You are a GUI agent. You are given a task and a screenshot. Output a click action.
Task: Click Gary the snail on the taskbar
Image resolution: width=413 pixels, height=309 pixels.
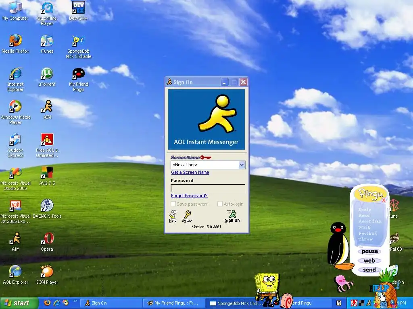pyautogui.click(x=287, y=301)
